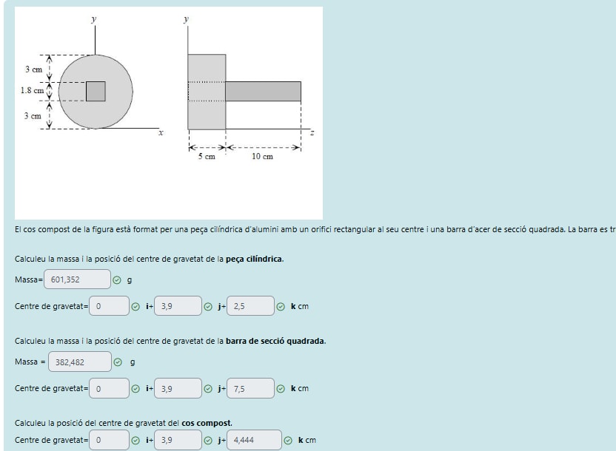
Task: Click the checkmark next to the 4,444 field
Action: [x=288, y=441]
